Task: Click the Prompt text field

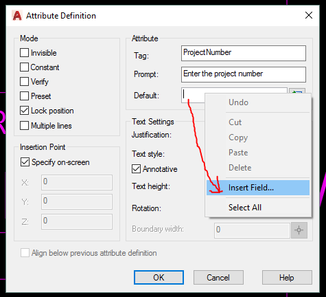Action: [x=244, y=74]
